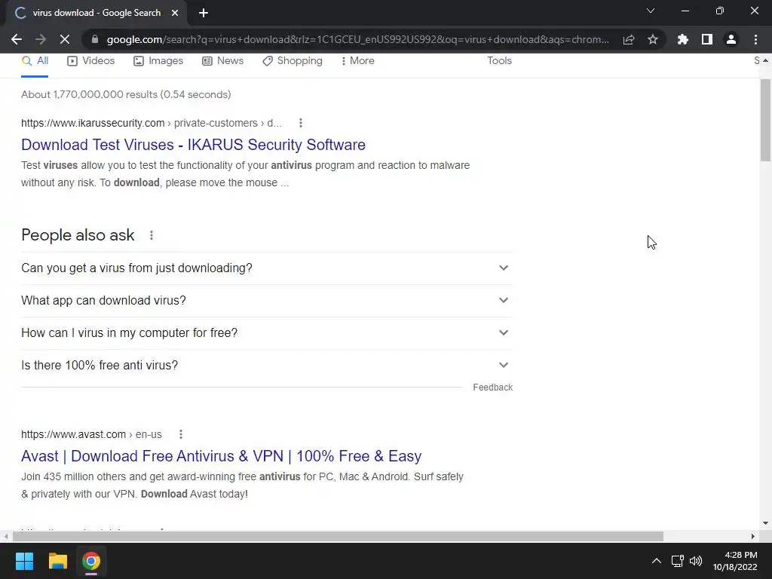The width and height of the screenshot is (772, 579).
Task: Open Chrome's three-dot menu
Action: point(755,39)
